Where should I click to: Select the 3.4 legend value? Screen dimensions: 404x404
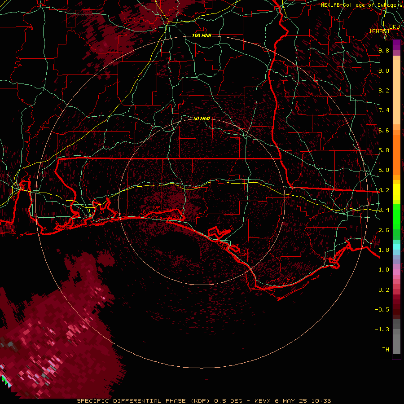384,210
